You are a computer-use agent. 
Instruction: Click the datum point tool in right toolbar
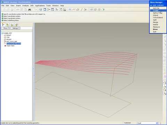(x=165, y=90)
